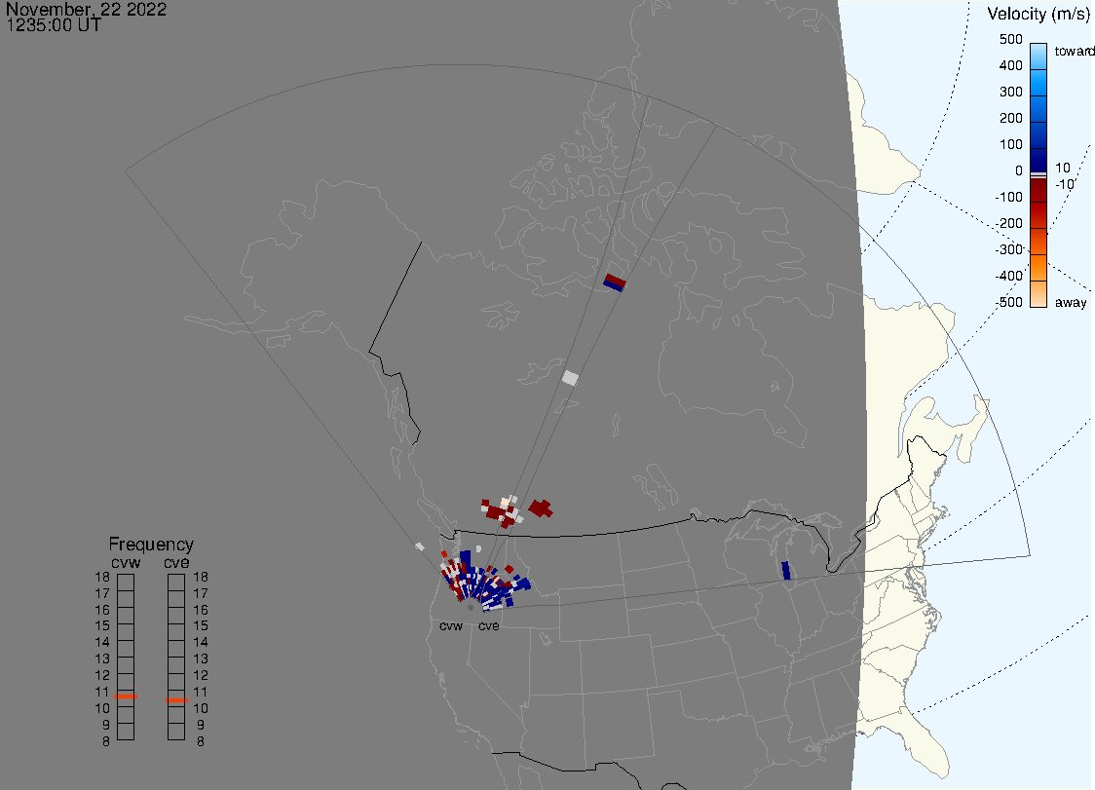Pick the dark red 0 to -100 color segment
Screen dimensions: 1095x790
(x=1038, y=189)
